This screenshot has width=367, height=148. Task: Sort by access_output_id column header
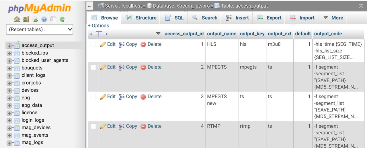coord(184,34)
